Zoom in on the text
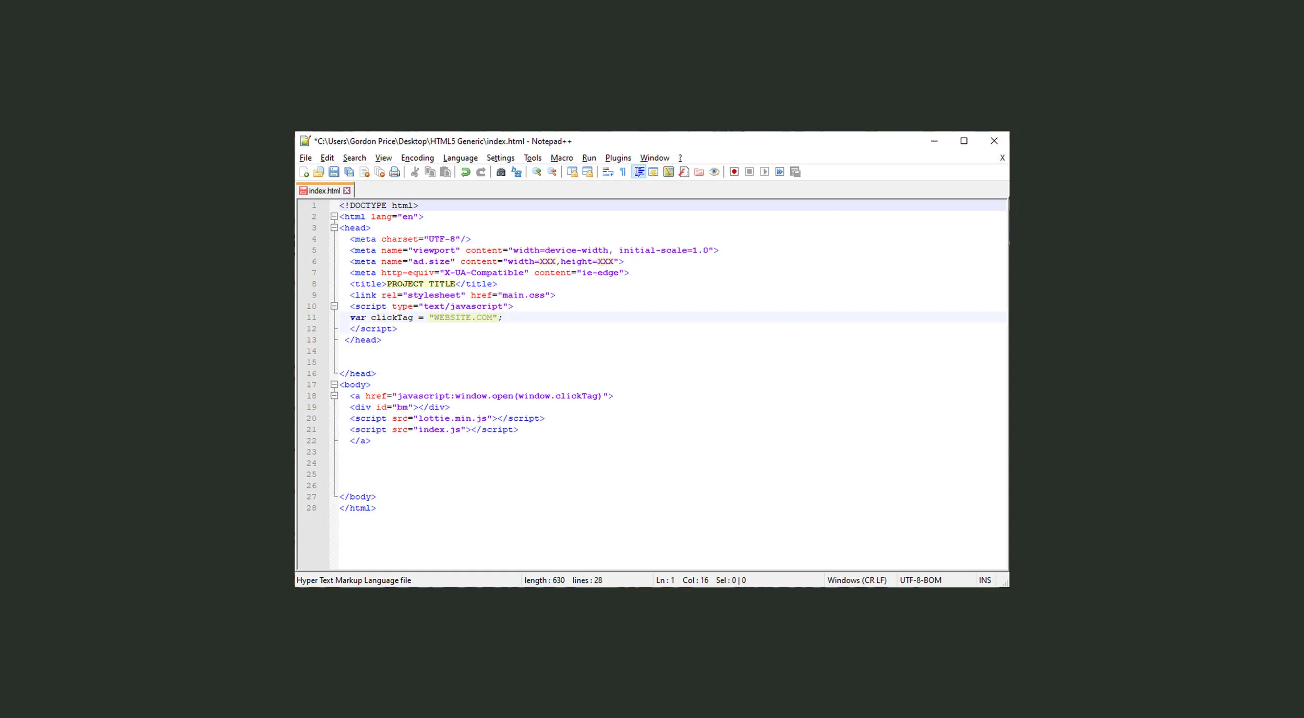The width and height of the screenshot is (1304, 718). [x=537, y=172]
